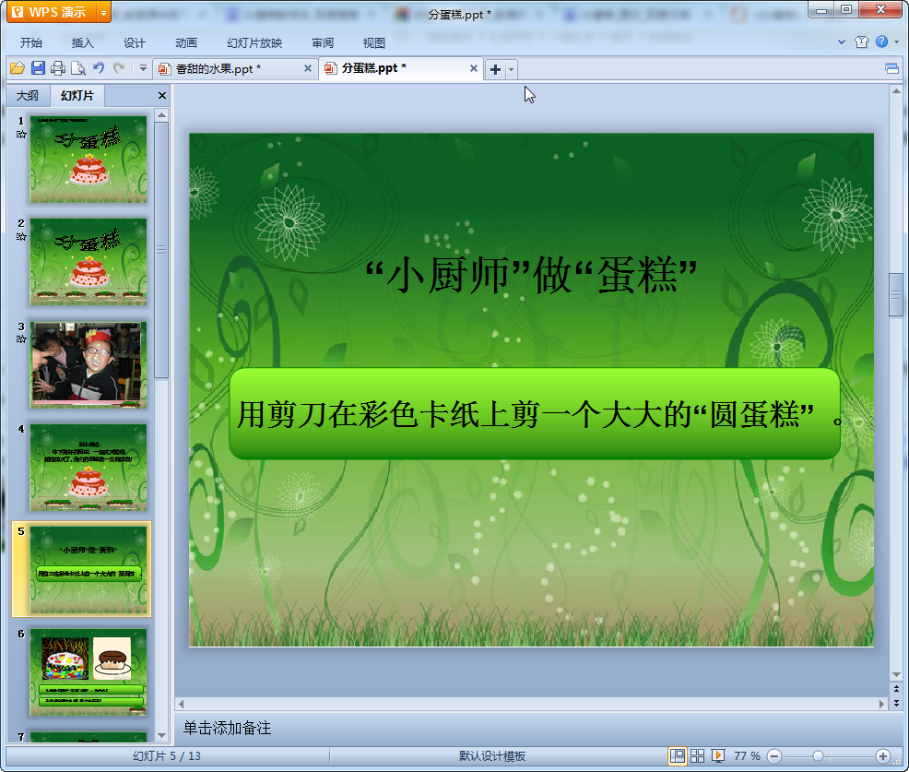Image resolution: width=909 pixels, height=772 pixels.
Task: Click the notes area 单击添加备注
Action: click(227, 728)
